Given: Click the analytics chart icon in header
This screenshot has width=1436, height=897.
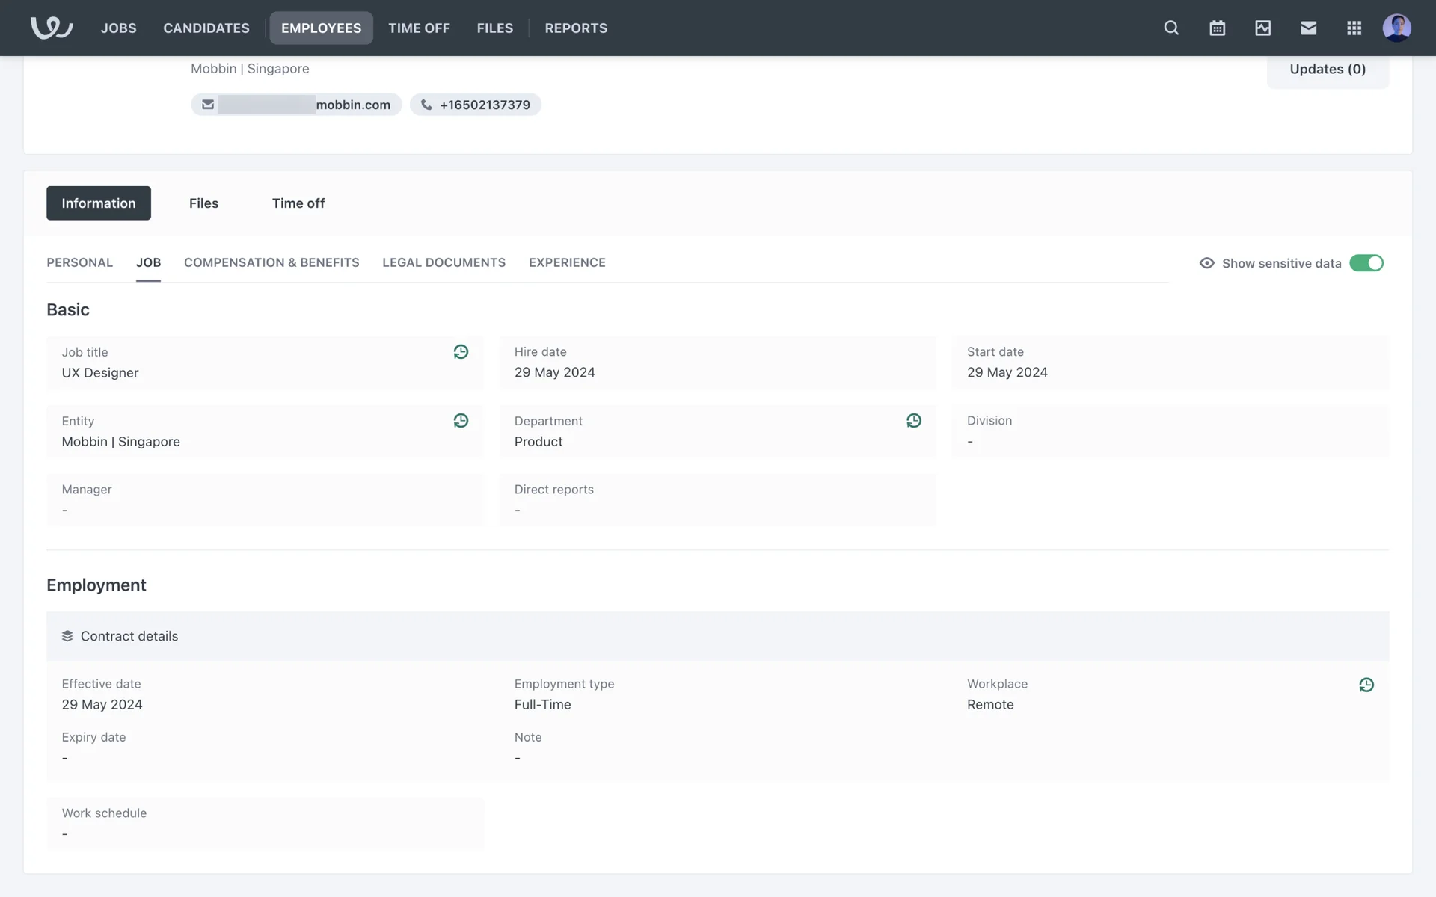Looking at the screenshot, I should pyautogui.click(x=1262, y=28).
